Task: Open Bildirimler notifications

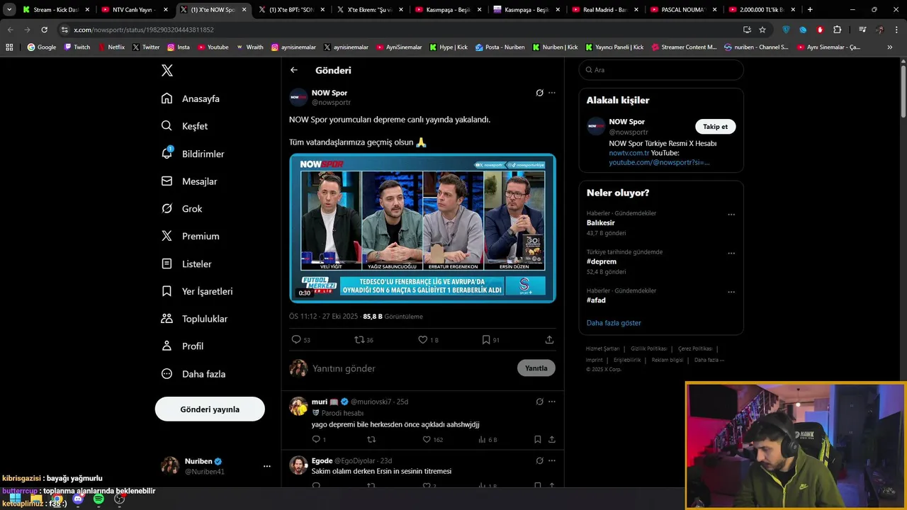Action: [192, 154]
